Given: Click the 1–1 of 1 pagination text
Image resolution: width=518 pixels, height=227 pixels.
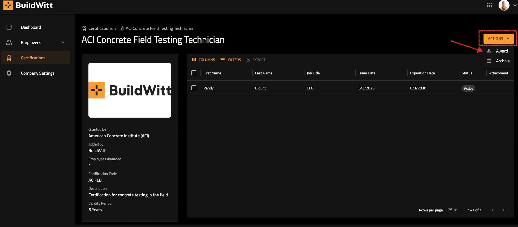Looking at the screenshot, I should point(474,210).
